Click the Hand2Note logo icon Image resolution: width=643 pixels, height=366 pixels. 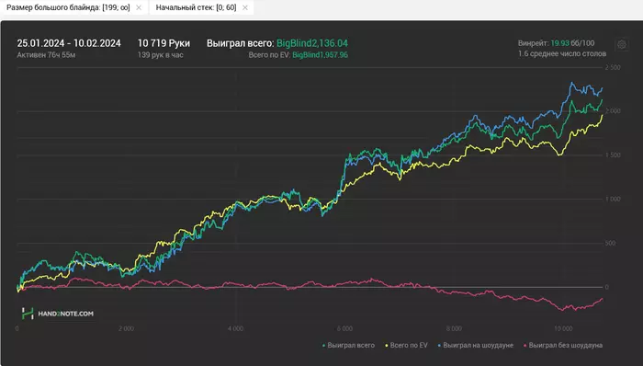28,314
